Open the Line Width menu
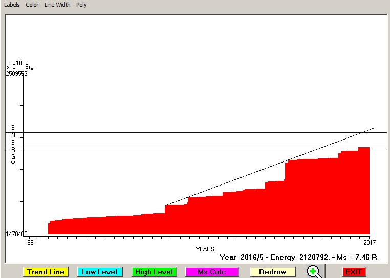Viewport: 390px width, 278px height. click(x=57, y=5)
